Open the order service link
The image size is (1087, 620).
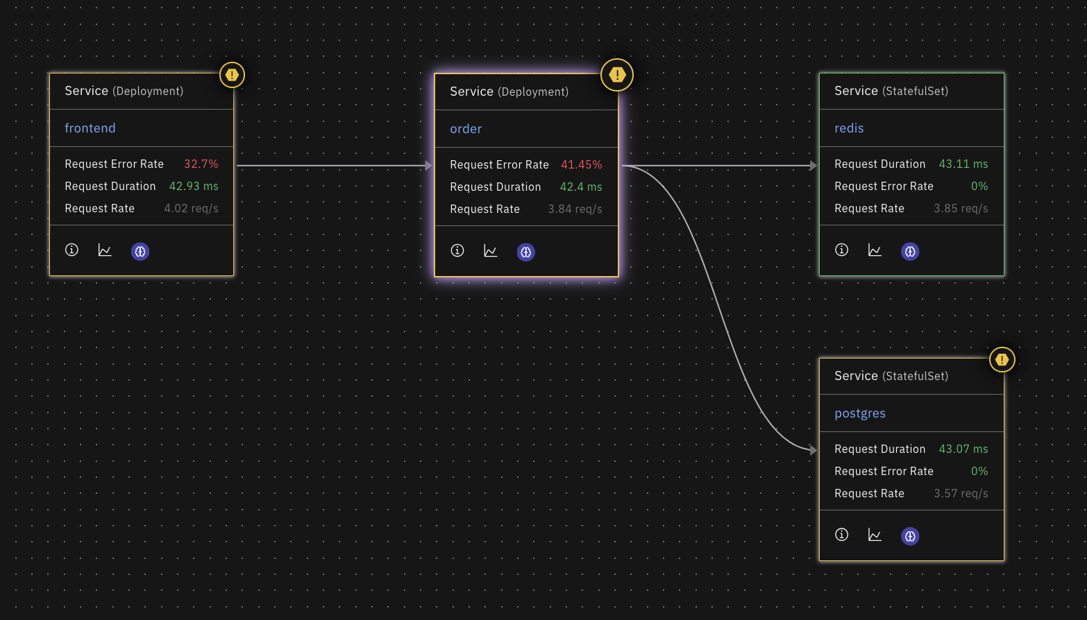coord(466,128)
